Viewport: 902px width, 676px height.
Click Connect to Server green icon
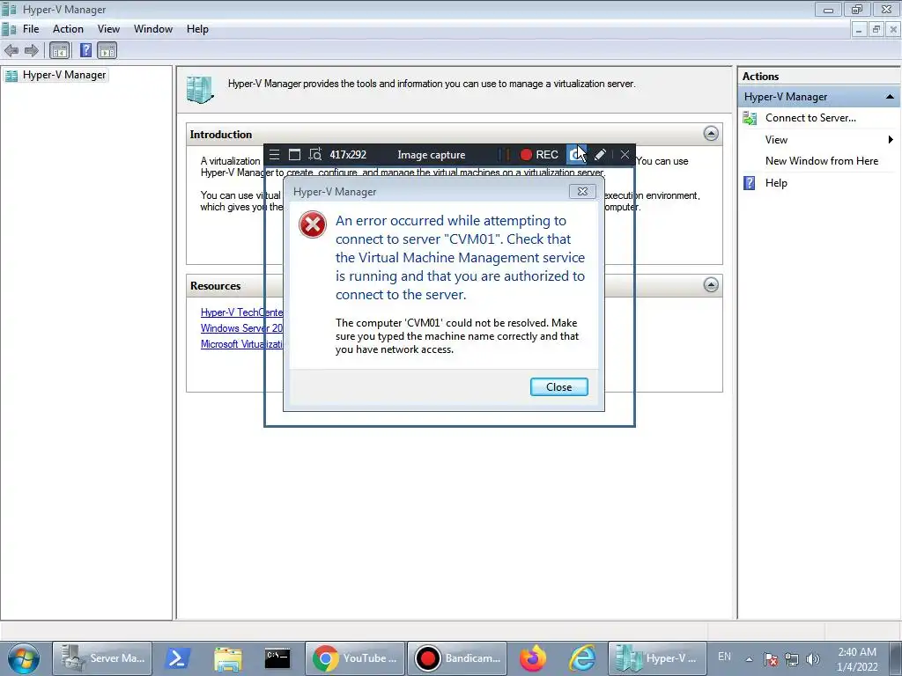[750, 118]
